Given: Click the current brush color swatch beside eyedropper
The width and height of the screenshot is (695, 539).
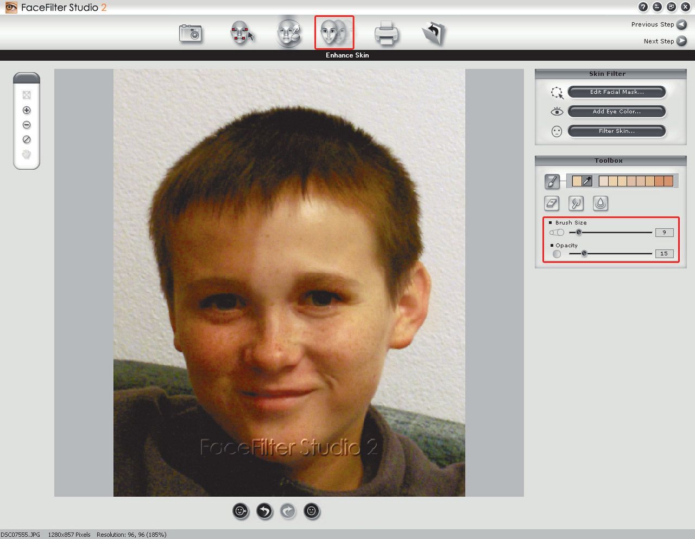Looking at the screenshot, I should coord(577,181).
